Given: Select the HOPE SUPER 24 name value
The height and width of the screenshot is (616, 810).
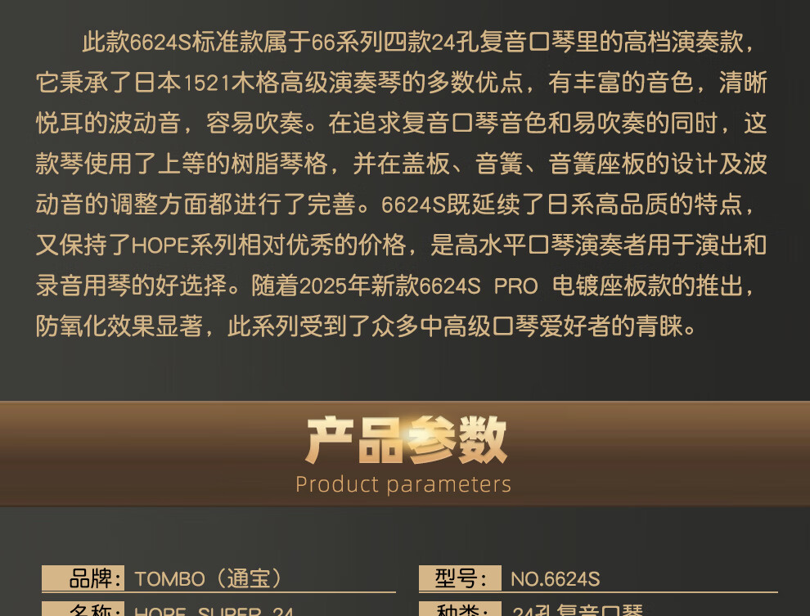Looking at the screenshot, I should click(x=214, y=610).
